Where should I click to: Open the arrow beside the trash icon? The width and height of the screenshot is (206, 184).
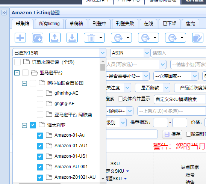coord(101,38)
